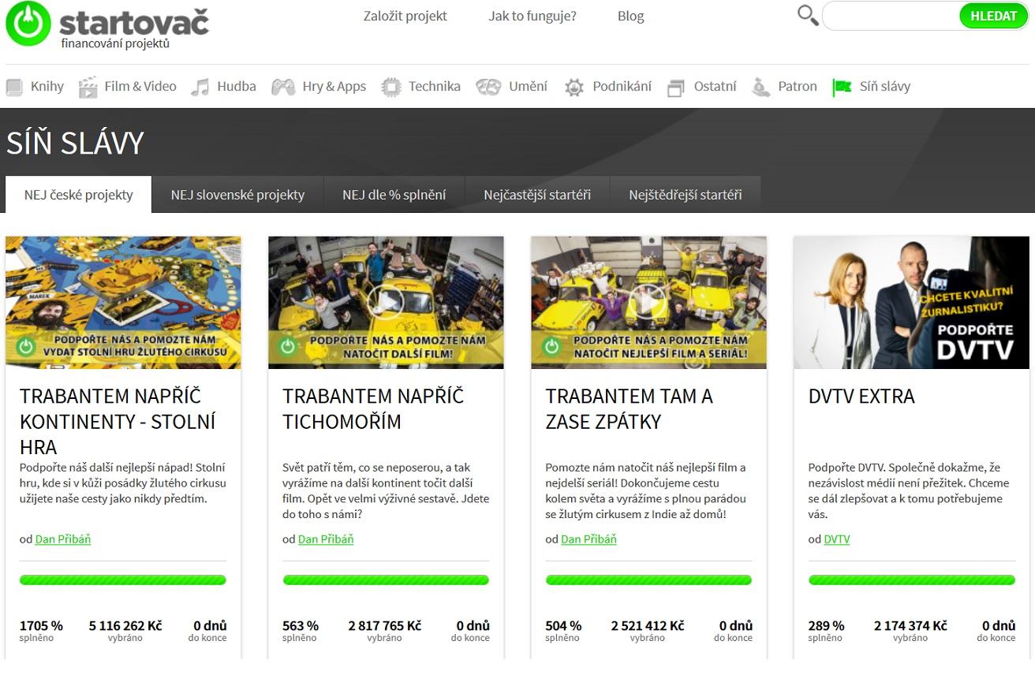Open the Jak to funguje? page

(x=532, y=16)
